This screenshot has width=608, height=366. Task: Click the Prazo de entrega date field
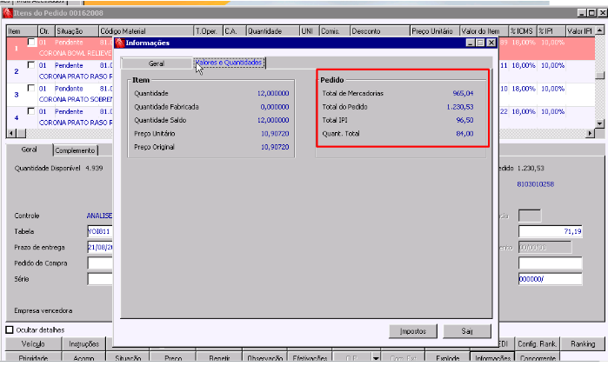pos(100,248)
